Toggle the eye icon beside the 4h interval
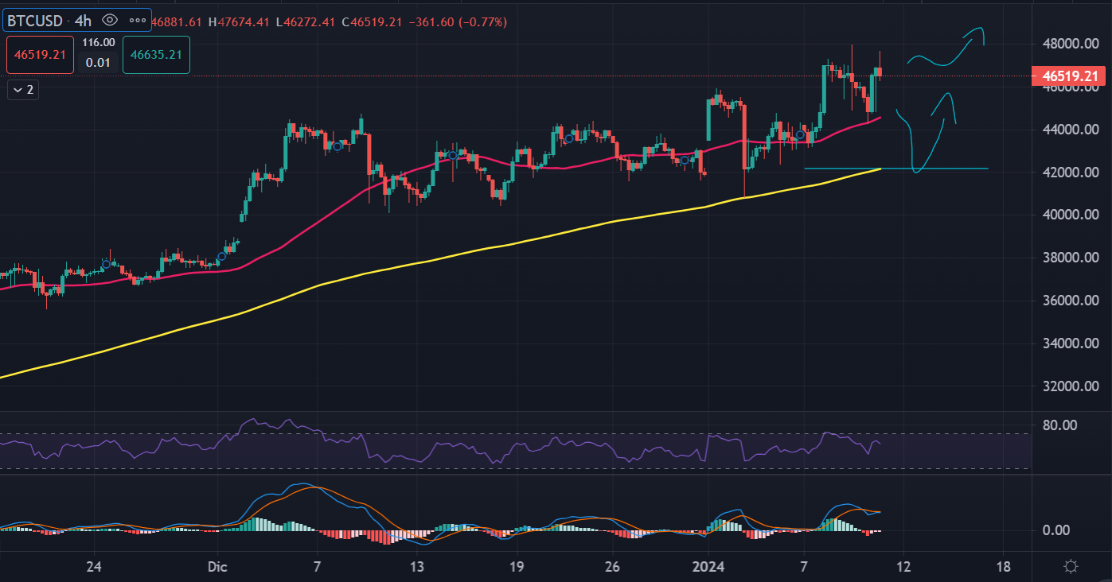1112x582 pixels. pyautogui.click(x=111, y=19)
